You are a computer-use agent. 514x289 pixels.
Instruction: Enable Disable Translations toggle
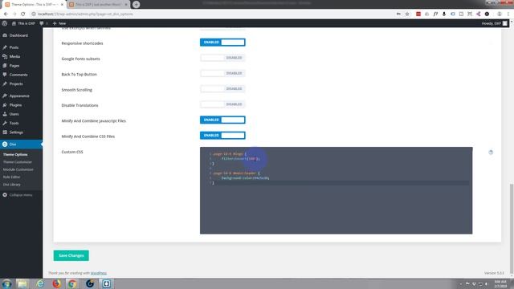[222, 104]
